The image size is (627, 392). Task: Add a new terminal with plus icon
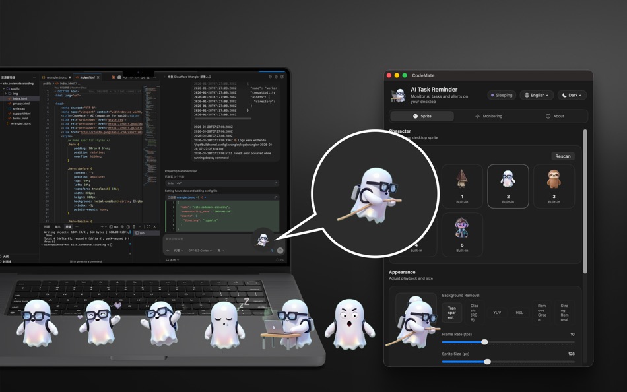click(x=102, y=227)
